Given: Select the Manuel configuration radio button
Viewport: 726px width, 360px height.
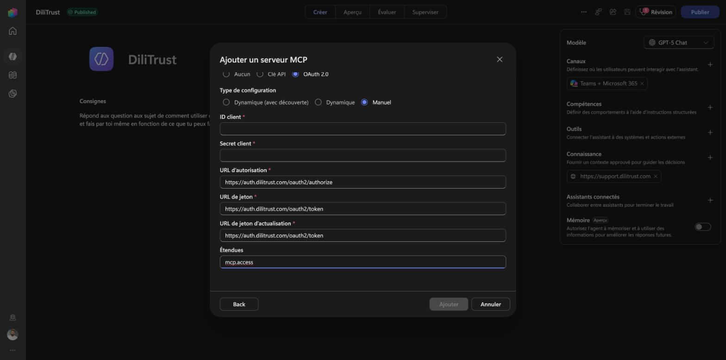Looking at the screenshot, I should (x=364, y=102).
